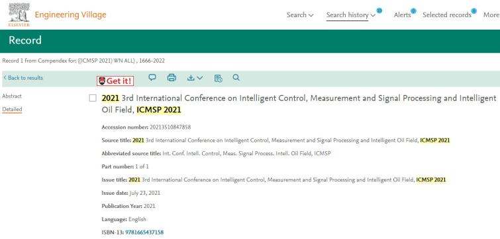
Task: Click the Selected records count badge
Action: [474, 11]
